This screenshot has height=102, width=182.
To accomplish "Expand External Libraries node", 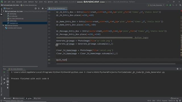I will [3, 25].
